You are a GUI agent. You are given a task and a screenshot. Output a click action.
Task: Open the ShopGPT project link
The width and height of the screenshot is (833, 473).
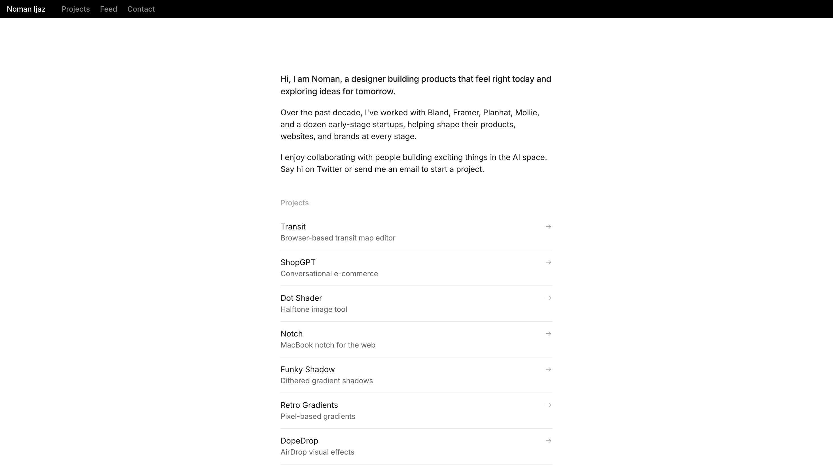[298, 263]
